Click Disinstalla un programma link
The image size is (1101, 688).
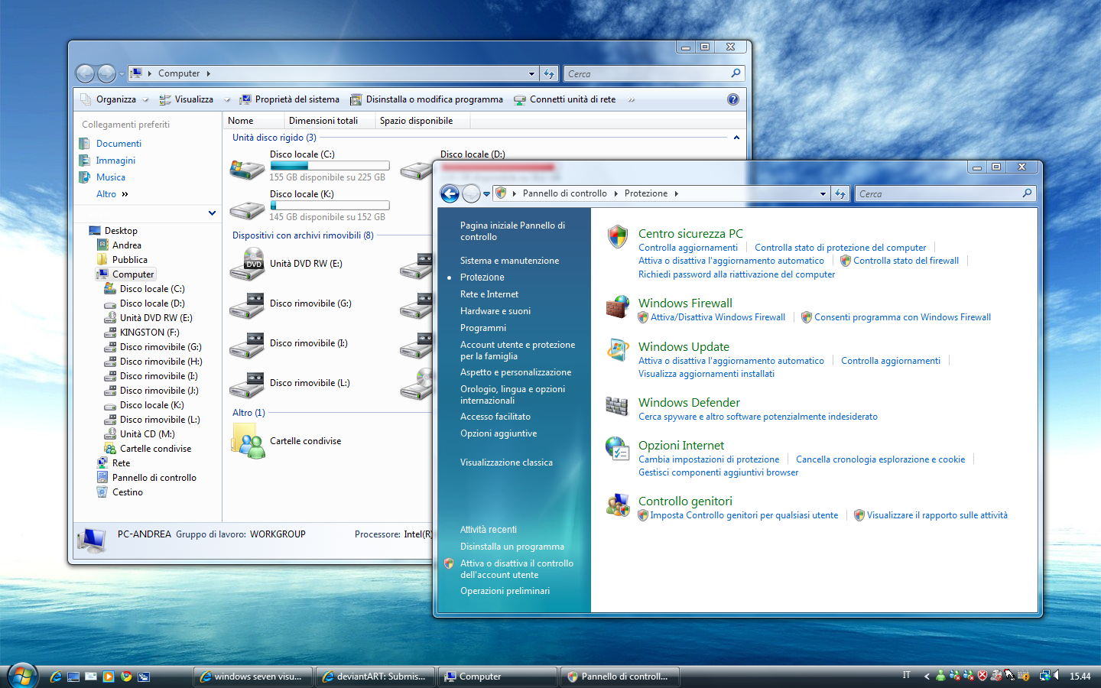[512, 547]
